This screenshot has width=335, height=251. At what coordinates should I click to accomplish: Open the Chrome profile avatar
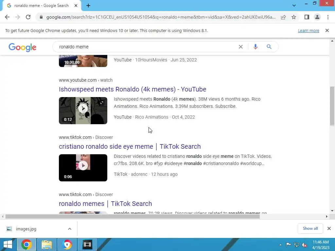[317, 17]
